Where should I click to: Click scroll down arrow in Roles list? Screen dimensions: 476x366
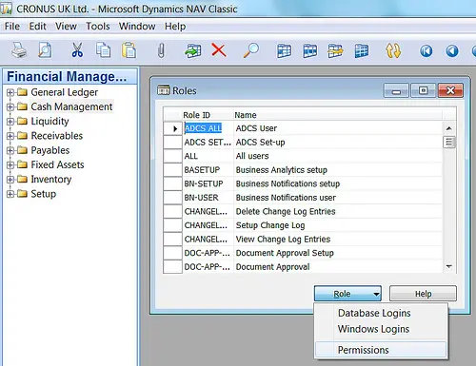tap(449, 266)
